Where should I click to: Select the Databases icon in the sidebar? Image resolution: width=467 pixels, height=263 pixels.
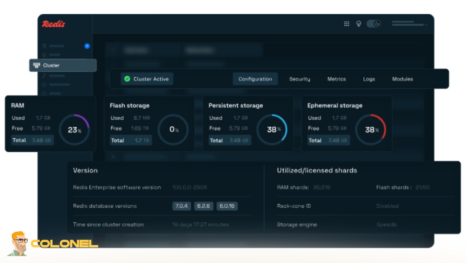[44, 45]
